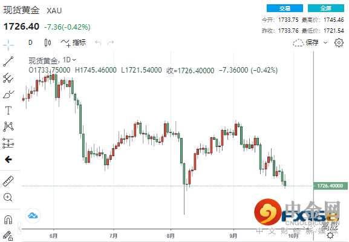The image size is (349, 242).
Task: Click the 1726.40000 price label on axis
Action: coord(330,186)
